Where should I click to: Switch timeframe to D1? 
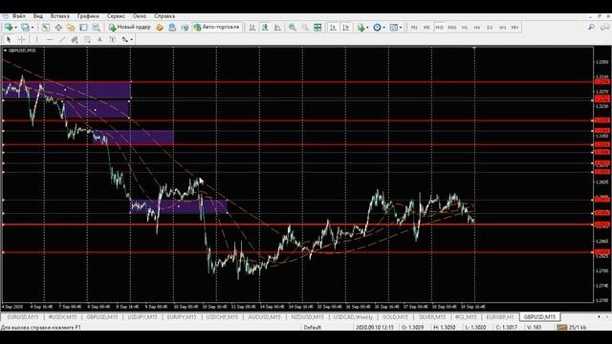(x=490, y=28)
